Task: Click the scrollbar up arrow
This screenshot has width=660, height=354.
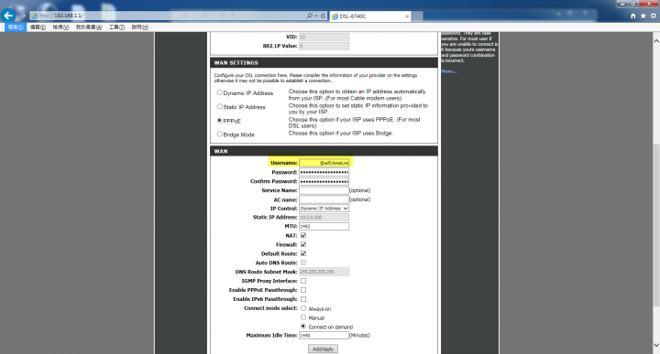Action: click(656, 41)
